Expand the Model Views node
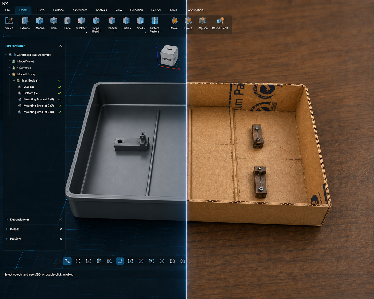Viewport: 374px width, 299px height. point(10,61)
